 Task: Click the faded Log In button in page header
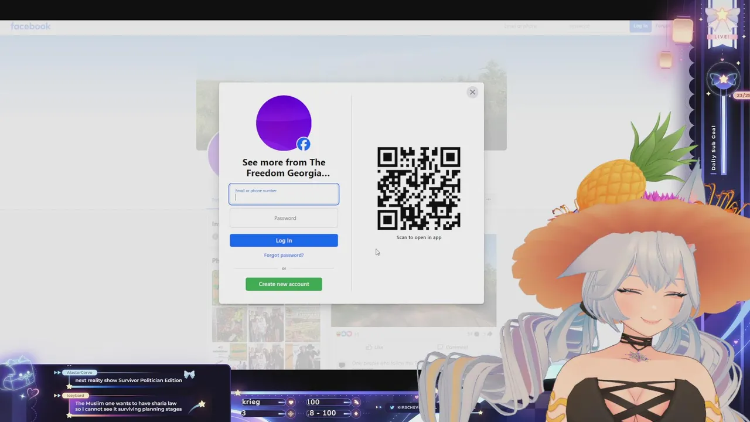point(640,26)
